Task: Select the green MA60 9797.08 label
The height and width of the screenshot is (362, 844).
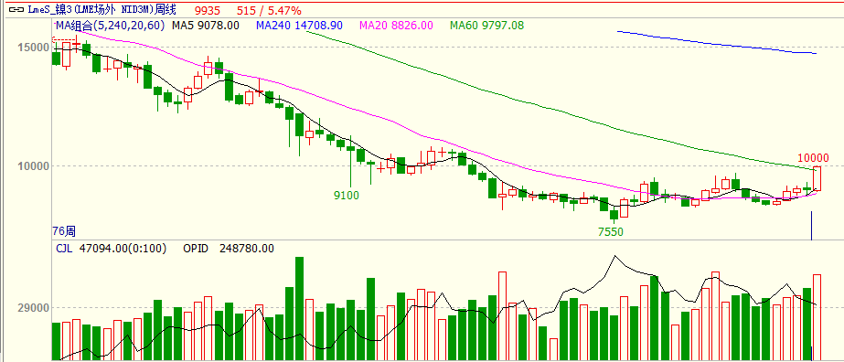Action: click(x=486, y=25)
